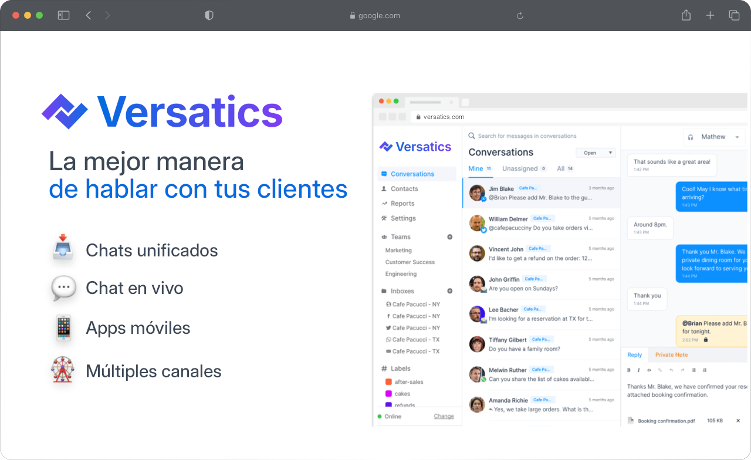The image size is (751, 460).
Task: Click the google.com address bar
Action: click(374, 16)
